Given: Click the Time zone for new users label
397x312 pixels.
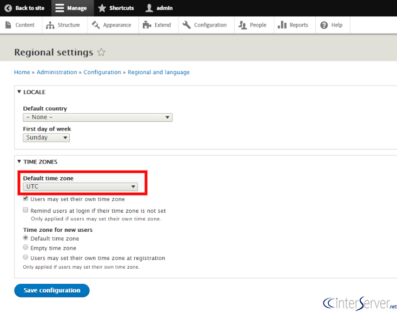Looking at the screenshot, I should pyautogui.click(x=58, y=230).
